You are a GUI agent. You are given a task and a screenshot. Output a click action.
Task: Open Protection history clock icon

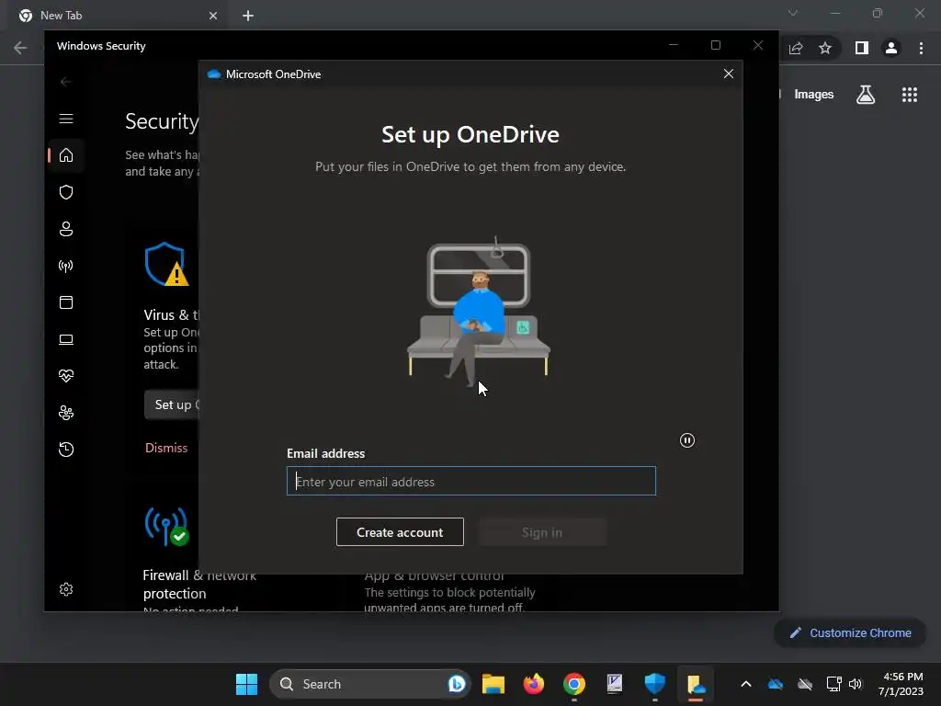click(66, 450)
